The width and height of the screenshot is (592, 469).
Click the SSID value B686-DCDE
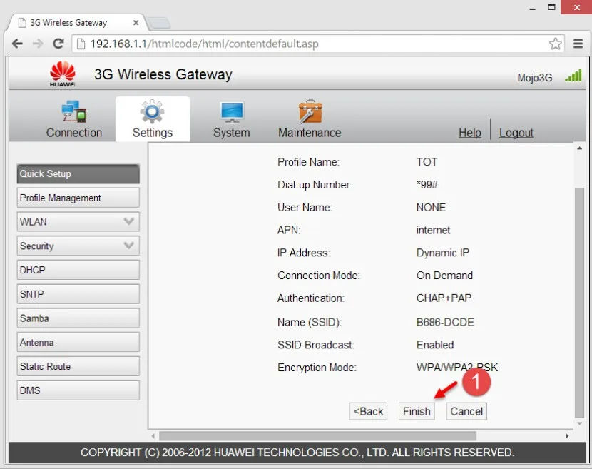[445, 323]
